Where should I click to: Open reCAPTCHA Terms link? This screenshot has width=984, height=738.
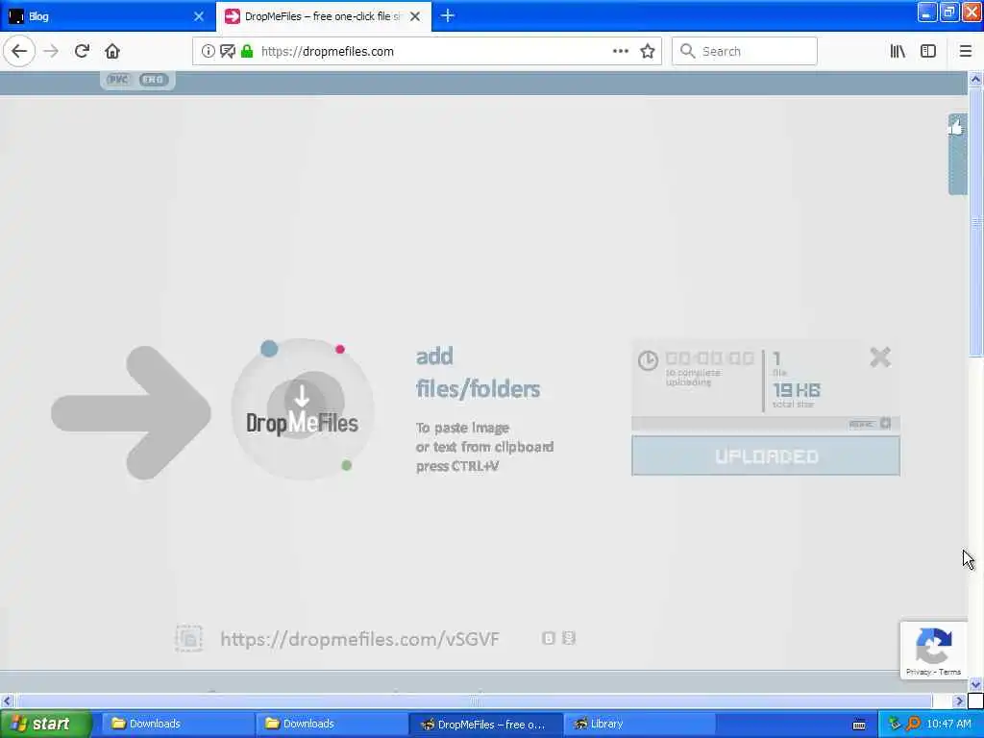click(x=950, y=672)
